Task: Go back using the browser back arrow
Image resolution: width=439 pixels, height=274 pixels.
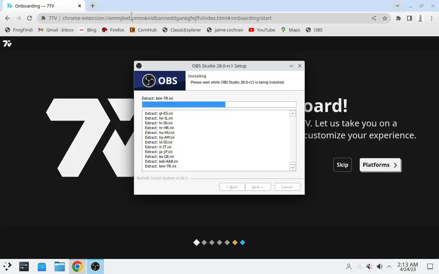Action: (8, 18)
